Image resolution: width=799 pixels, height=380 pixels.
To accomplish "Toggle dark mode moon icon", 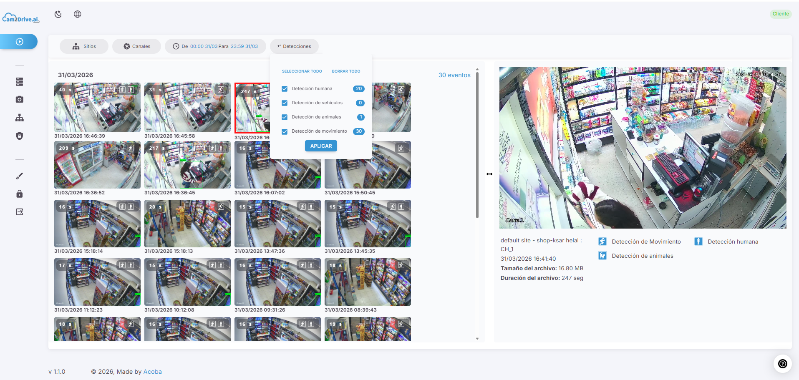I will coord(58,14).
